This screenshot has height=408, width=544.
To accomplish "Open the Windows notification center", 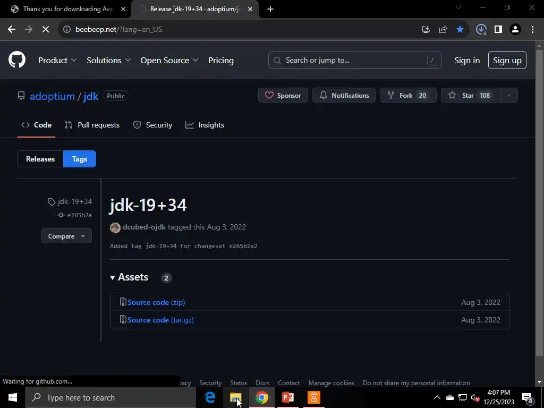I will point(528,397).
